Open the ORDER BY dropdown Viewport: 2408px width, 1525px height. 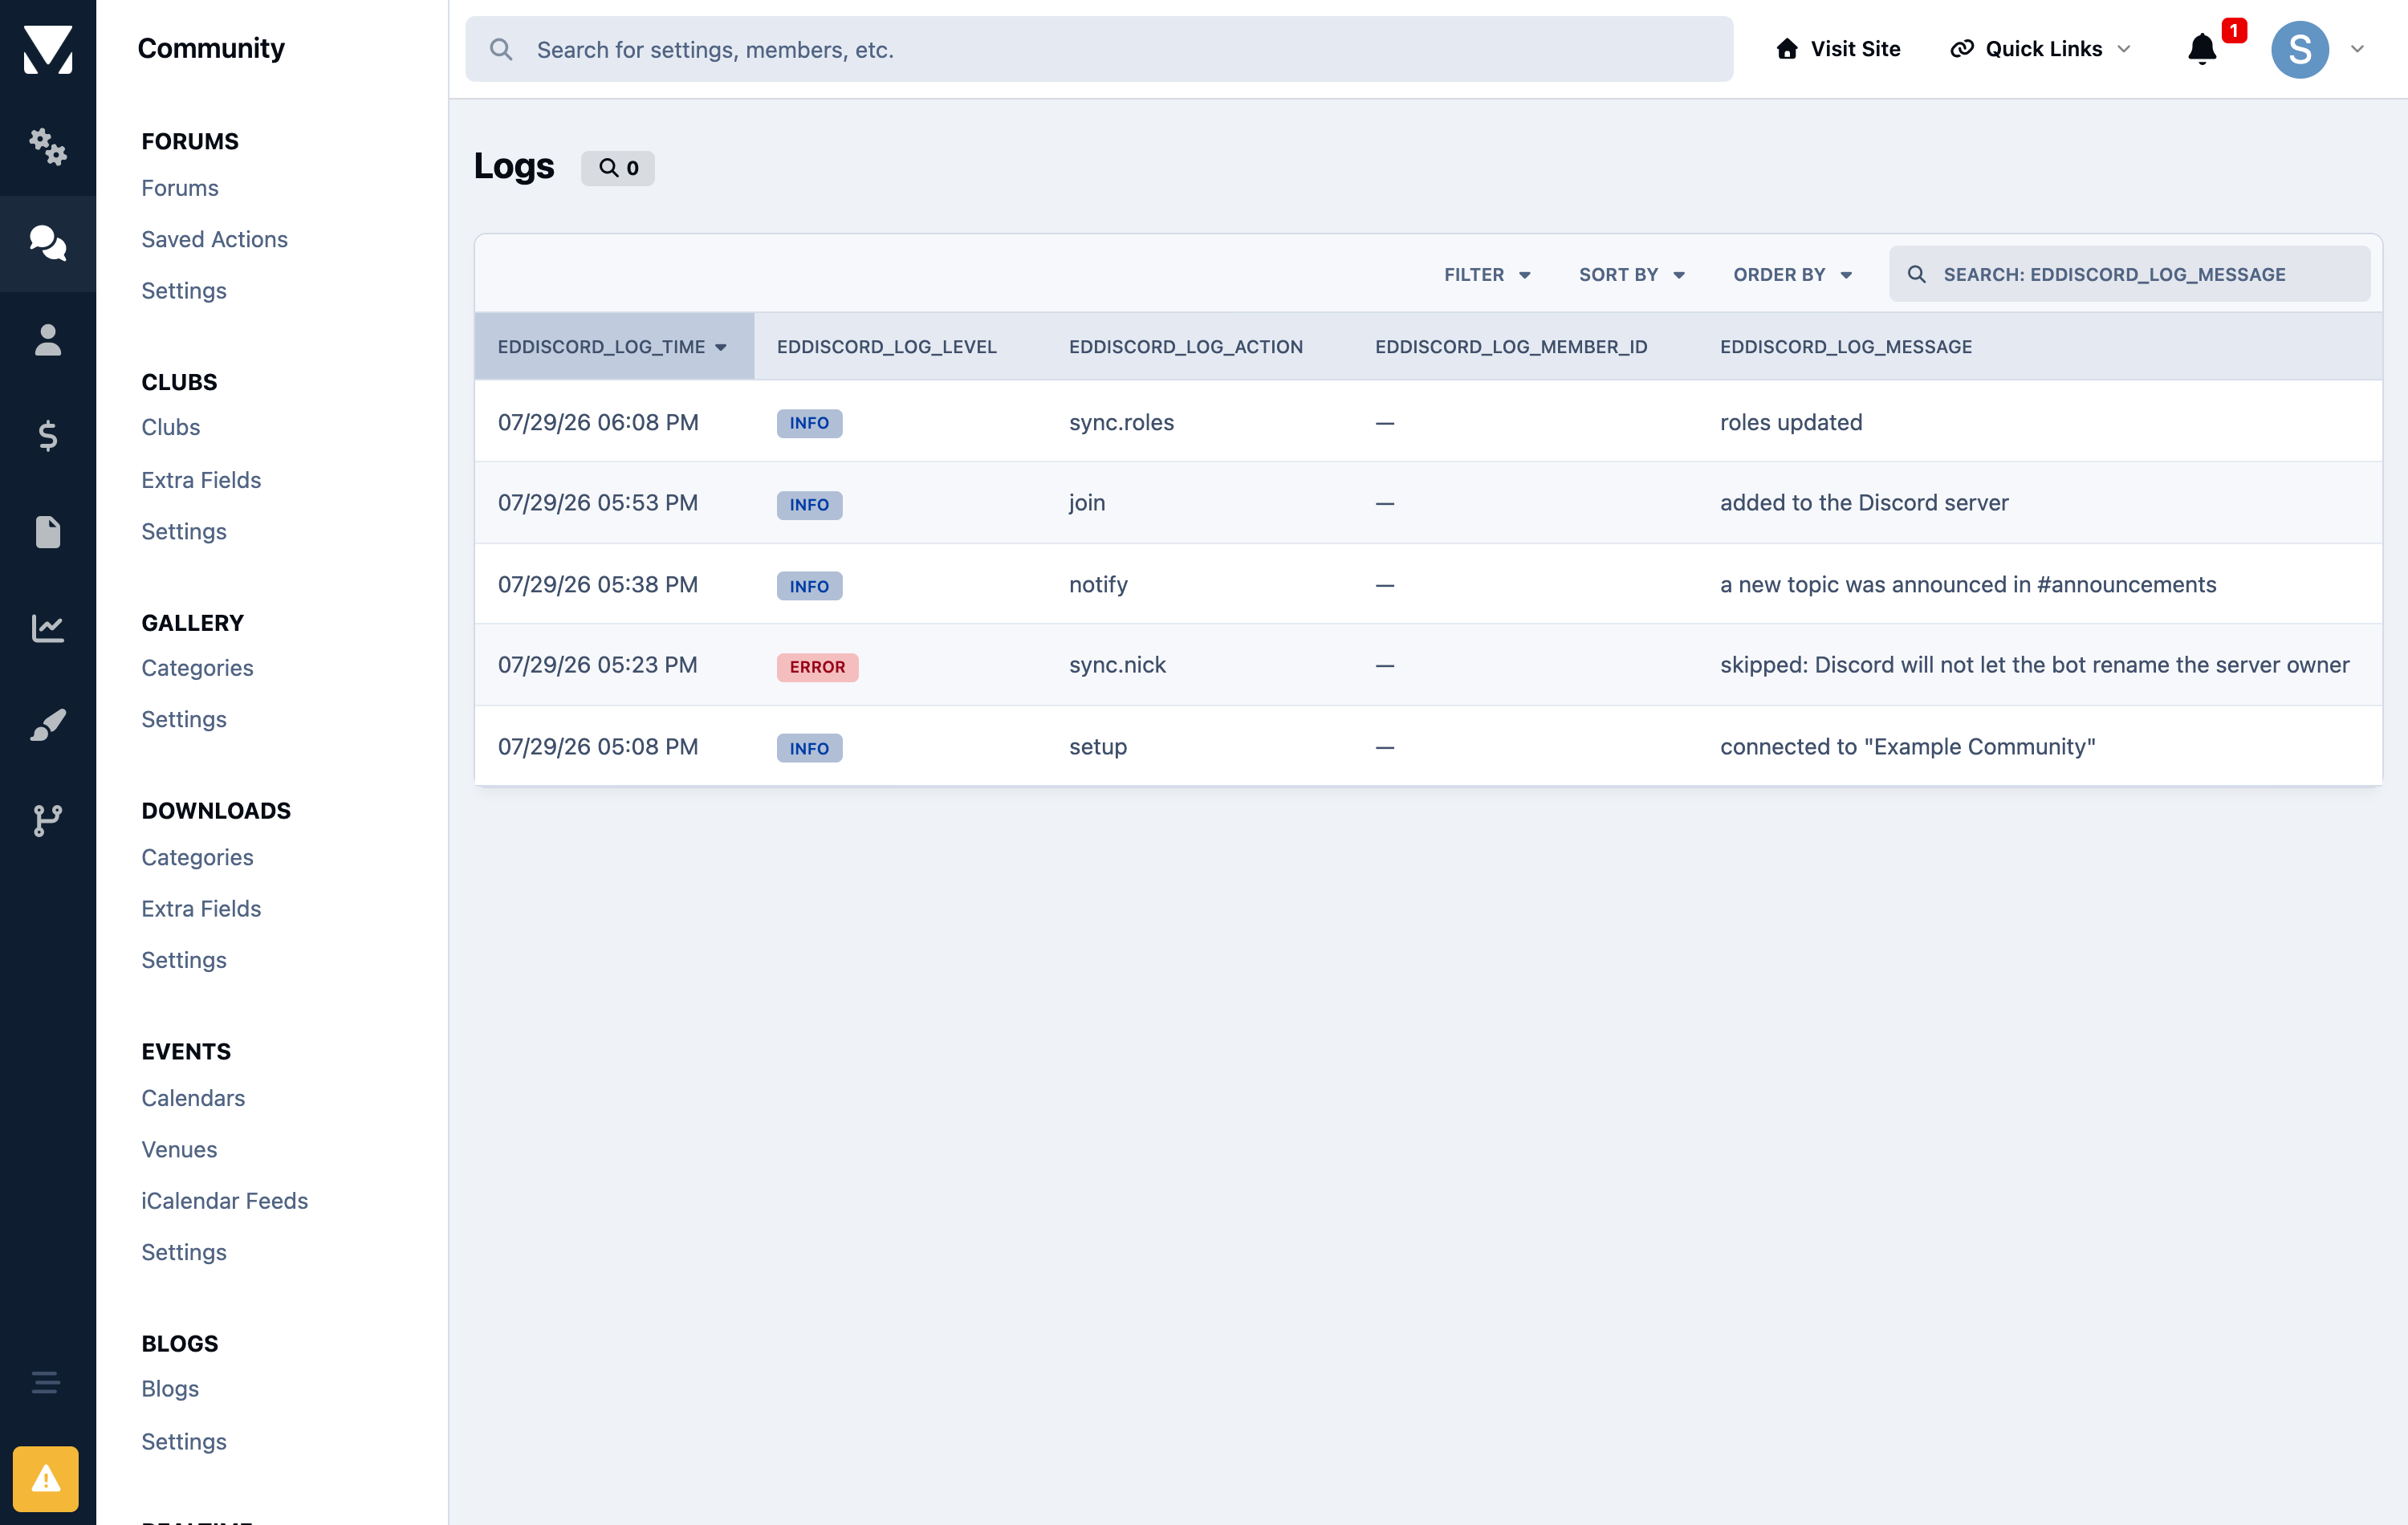click(x=1793, y=274)
